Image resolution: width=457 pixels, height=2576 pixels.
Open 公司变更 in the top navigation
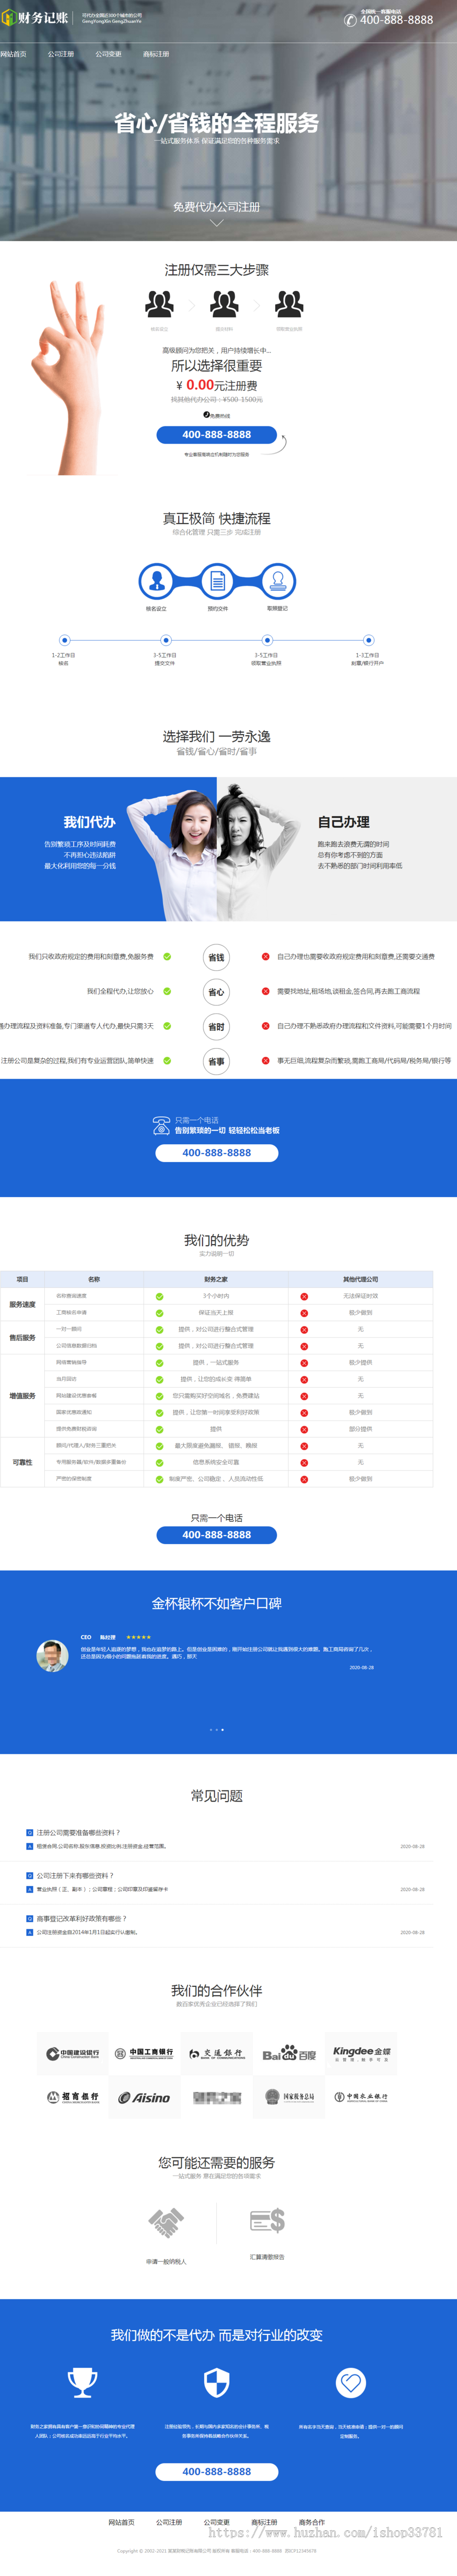point(109,54)
